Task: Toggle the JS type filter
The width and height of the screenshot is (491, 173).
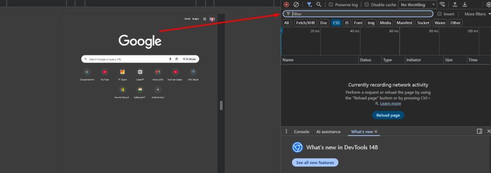Action: [x=347, y=23]
